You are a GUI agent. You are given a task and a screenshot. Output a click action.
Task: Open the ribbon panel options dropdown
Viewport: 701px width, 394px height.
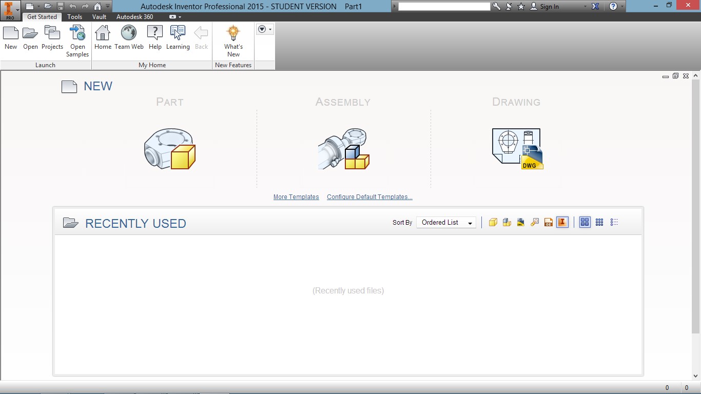(265, 29)
